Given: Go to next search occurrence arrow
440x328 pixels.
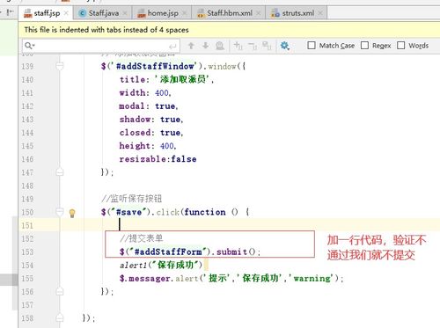Looking at the screenshot, I should click(206, 46).
